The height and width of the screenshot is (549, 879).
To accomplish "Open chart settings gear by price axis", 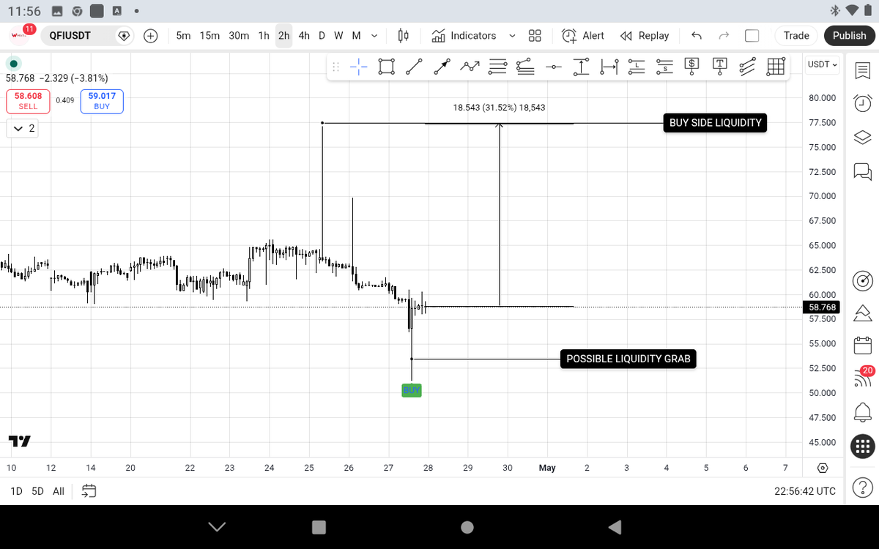I will click(x=823, y=468).
